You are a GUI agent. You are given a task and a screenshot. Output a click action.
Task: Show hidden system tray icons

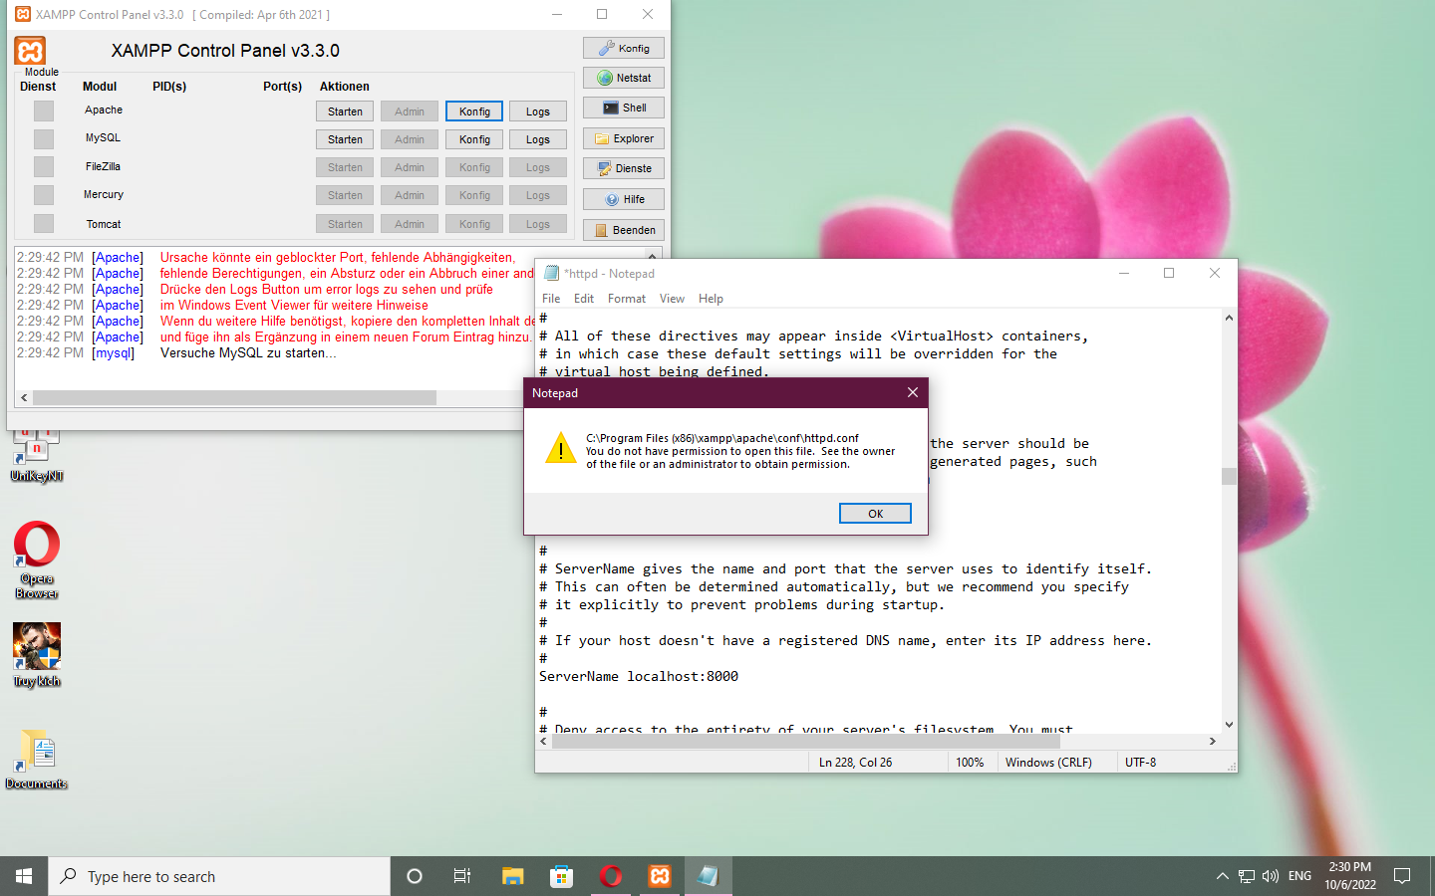click(x=1223, y=876)
